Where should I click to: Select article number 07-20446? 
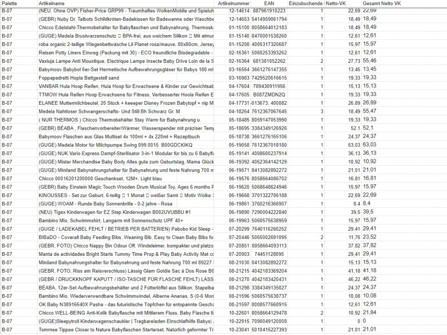[232, 237]
